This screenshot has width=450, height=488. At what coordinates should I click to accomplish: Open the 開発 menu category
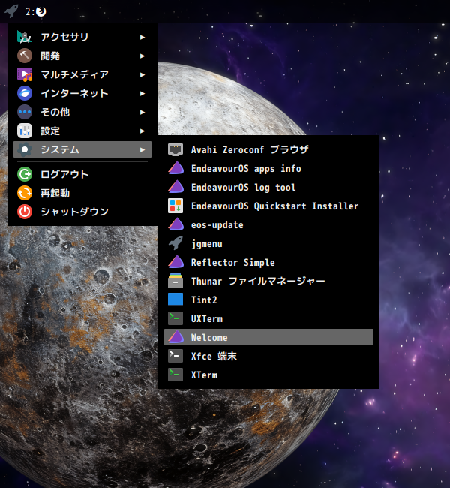(82, 56)
